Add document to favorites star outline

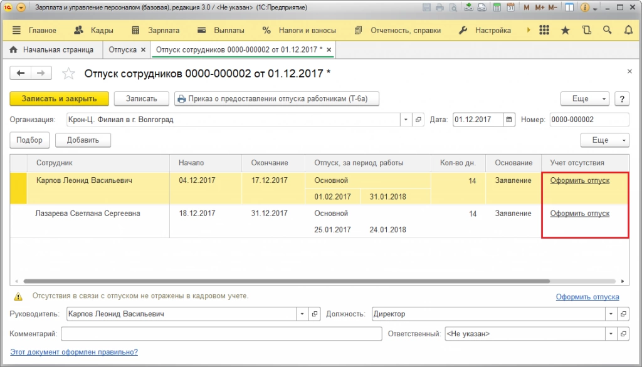(x=68, y=74)
